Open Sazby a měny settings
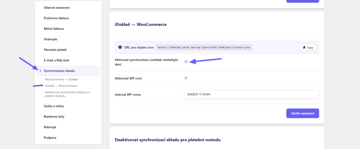This screenshot has height=149, width=360. 54,106
